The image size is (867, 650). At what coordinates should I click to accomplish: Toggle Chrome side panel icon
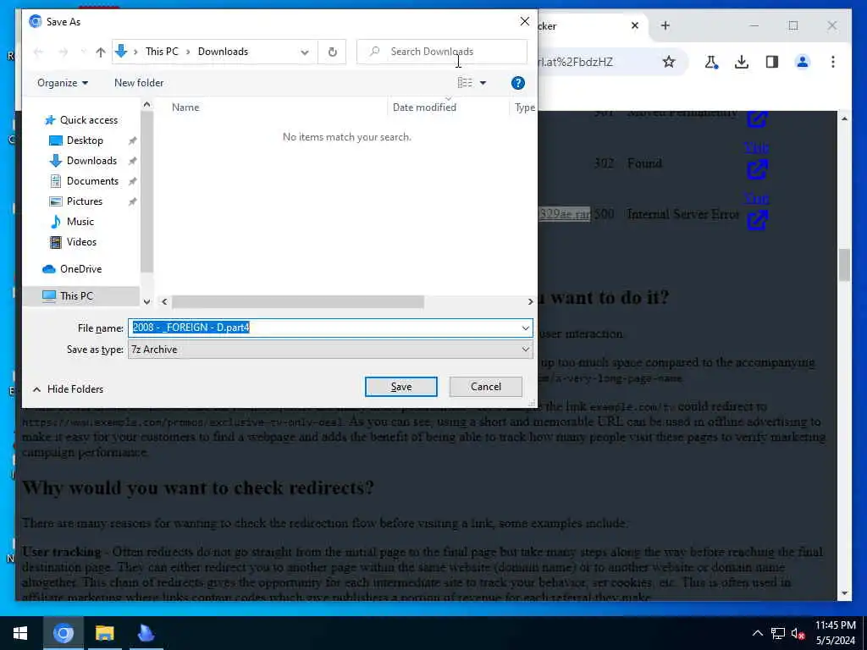pos(772,62)
